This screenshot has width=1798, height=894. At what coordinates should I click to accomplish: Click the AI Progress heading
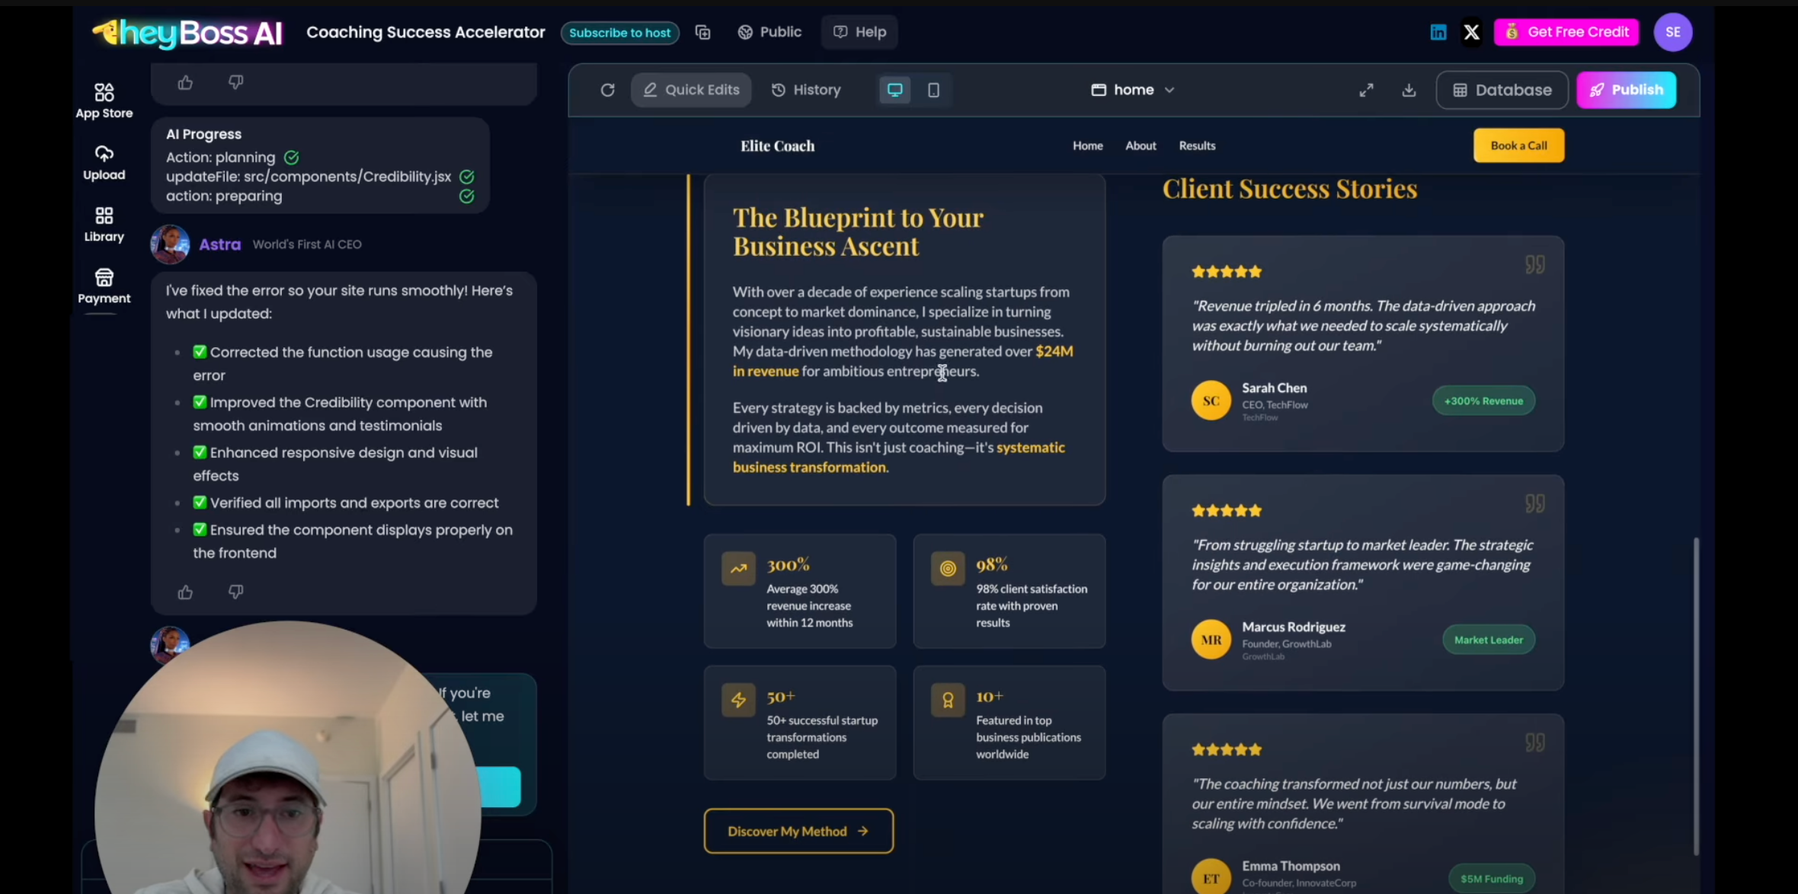point(203,134)
